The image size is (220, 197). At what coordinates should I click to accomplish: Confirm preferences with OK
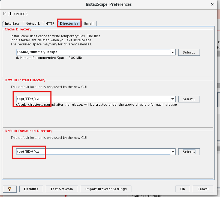point(183,189)
